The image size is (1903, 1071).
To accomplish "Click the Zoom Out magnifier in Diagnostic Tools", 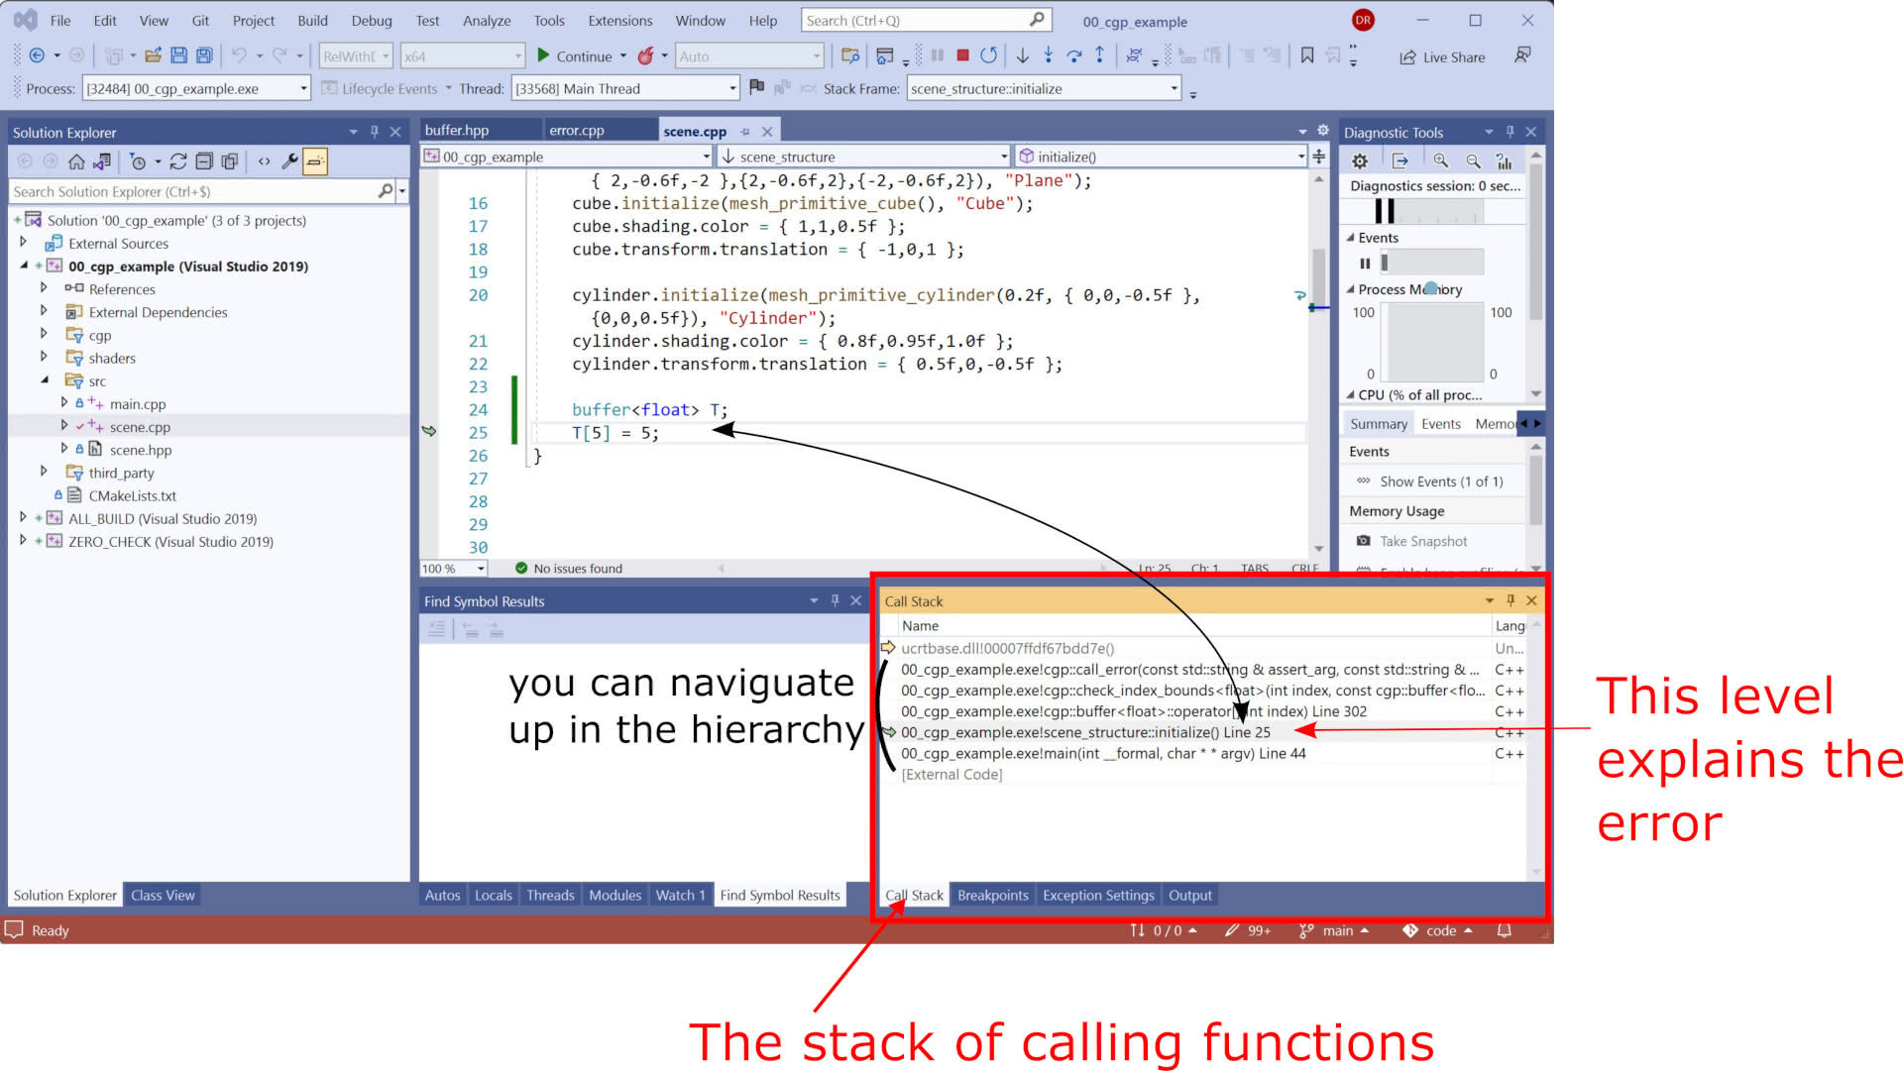I will pyautogui.click(x=1474, y=161).
